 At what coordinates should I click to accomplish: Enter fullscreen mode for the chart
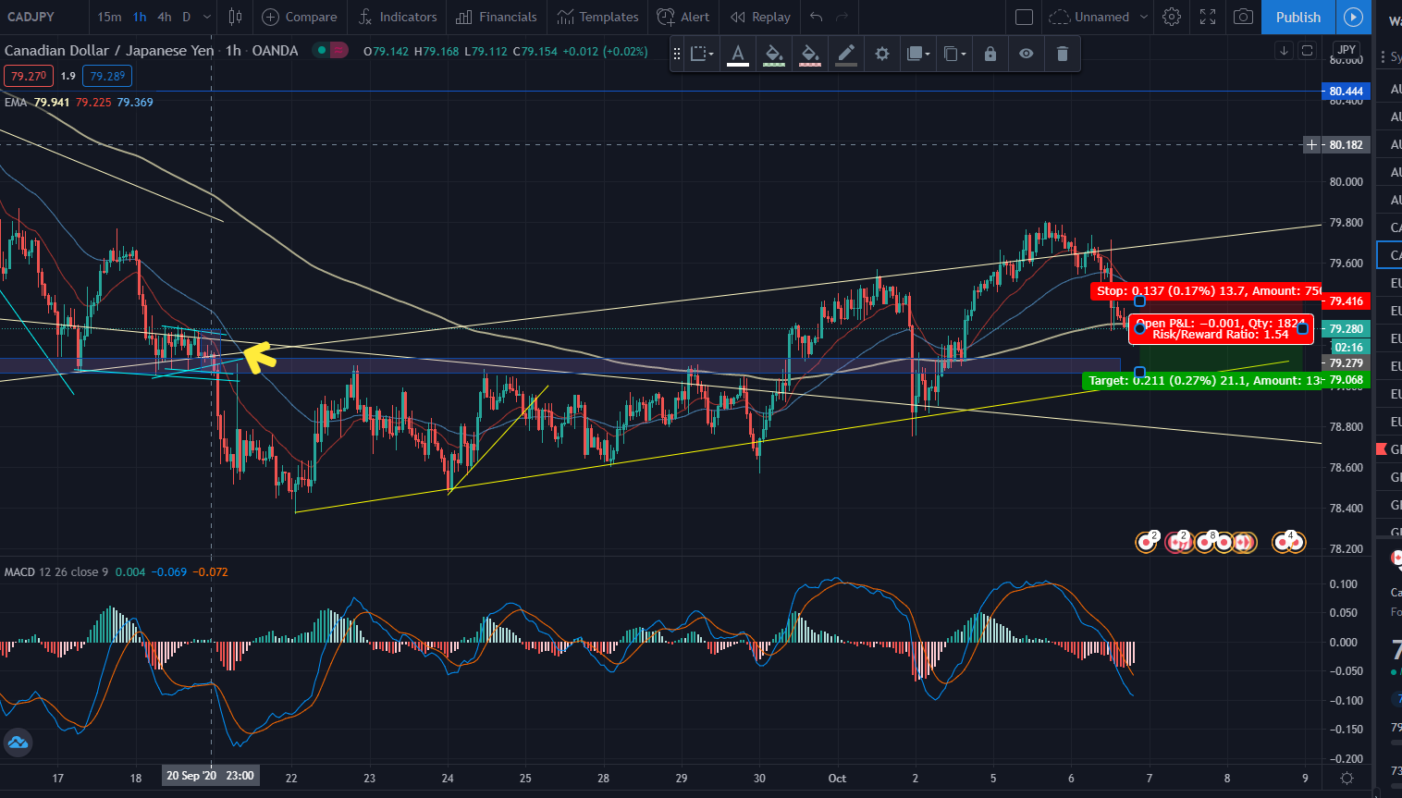click(x=1208, y=17)
